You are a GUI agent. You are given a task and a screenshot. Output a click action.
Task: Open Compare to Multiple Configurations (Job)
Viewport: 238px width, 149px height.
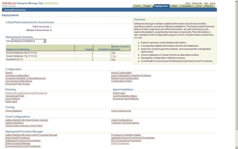tap(26, 78)
